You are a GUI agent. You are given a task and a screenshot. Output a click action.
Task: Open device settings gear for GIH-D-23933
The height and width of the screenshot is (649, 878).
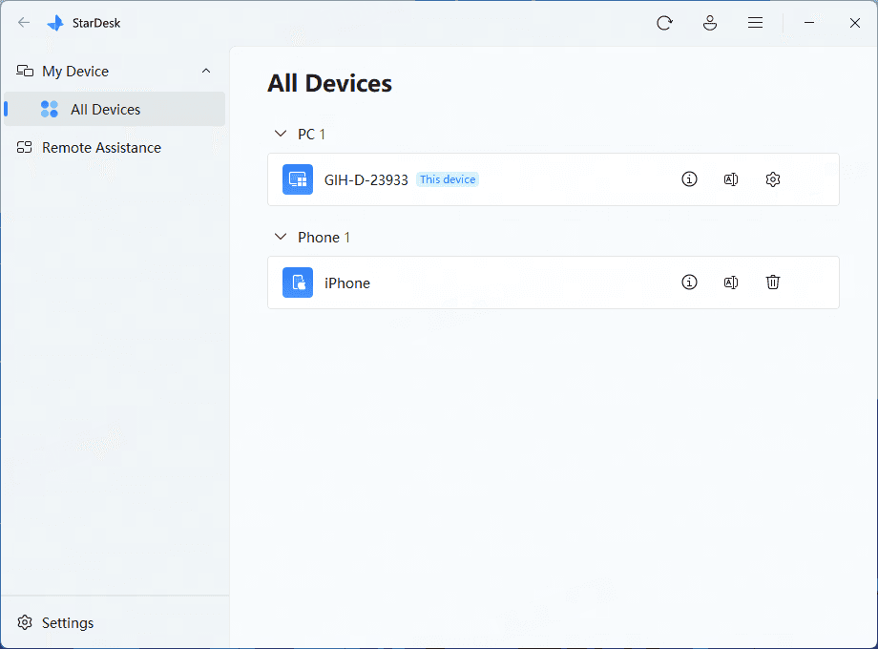point(773,178)
